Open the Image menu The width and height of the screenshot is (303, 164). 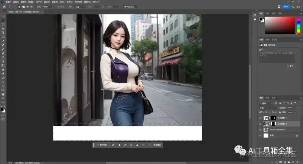point(24,2)
